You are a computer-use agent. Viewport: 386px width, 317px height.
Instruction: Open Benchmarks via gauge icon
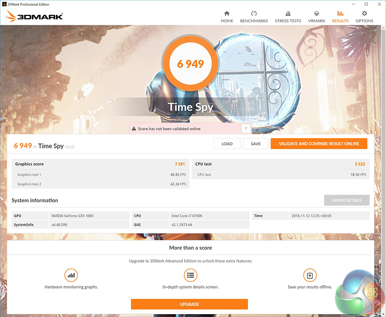[x=254, y=13]
